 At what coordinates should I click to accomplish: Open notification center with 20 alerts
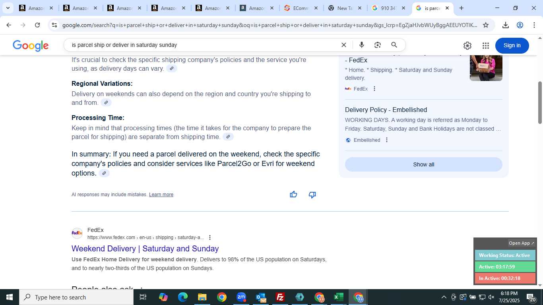(531, 297)
